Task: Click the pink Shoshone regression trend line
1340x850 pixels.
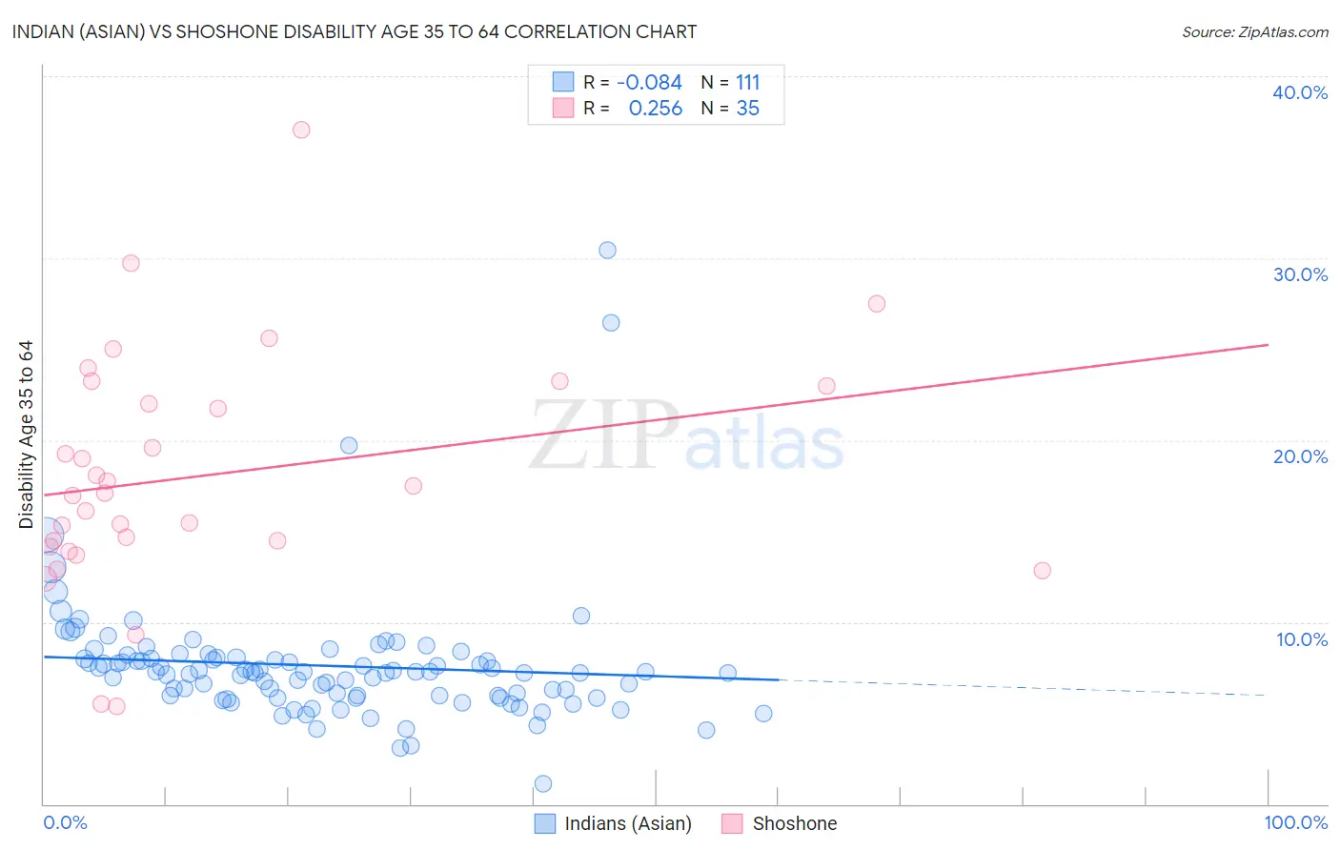Action: click(x=656, y=419)
